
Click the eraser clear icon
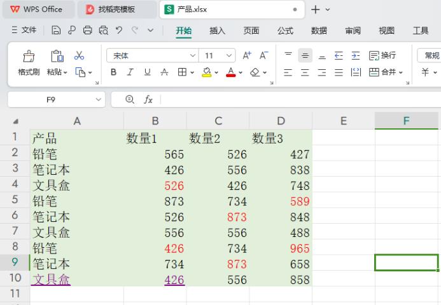click(x=255, y=72)
